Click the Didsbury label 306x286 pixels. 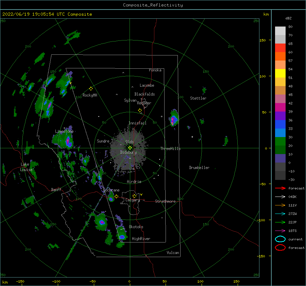point(128,152)
